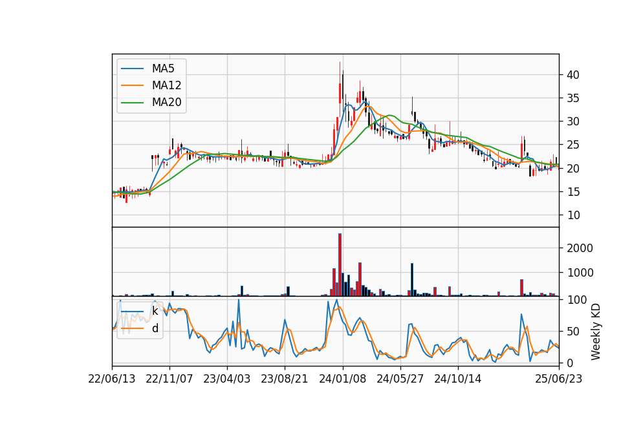Screen dimensions: 621x446
Task: Click the 0 tick on the KD axis
Action: click(569, 363)
